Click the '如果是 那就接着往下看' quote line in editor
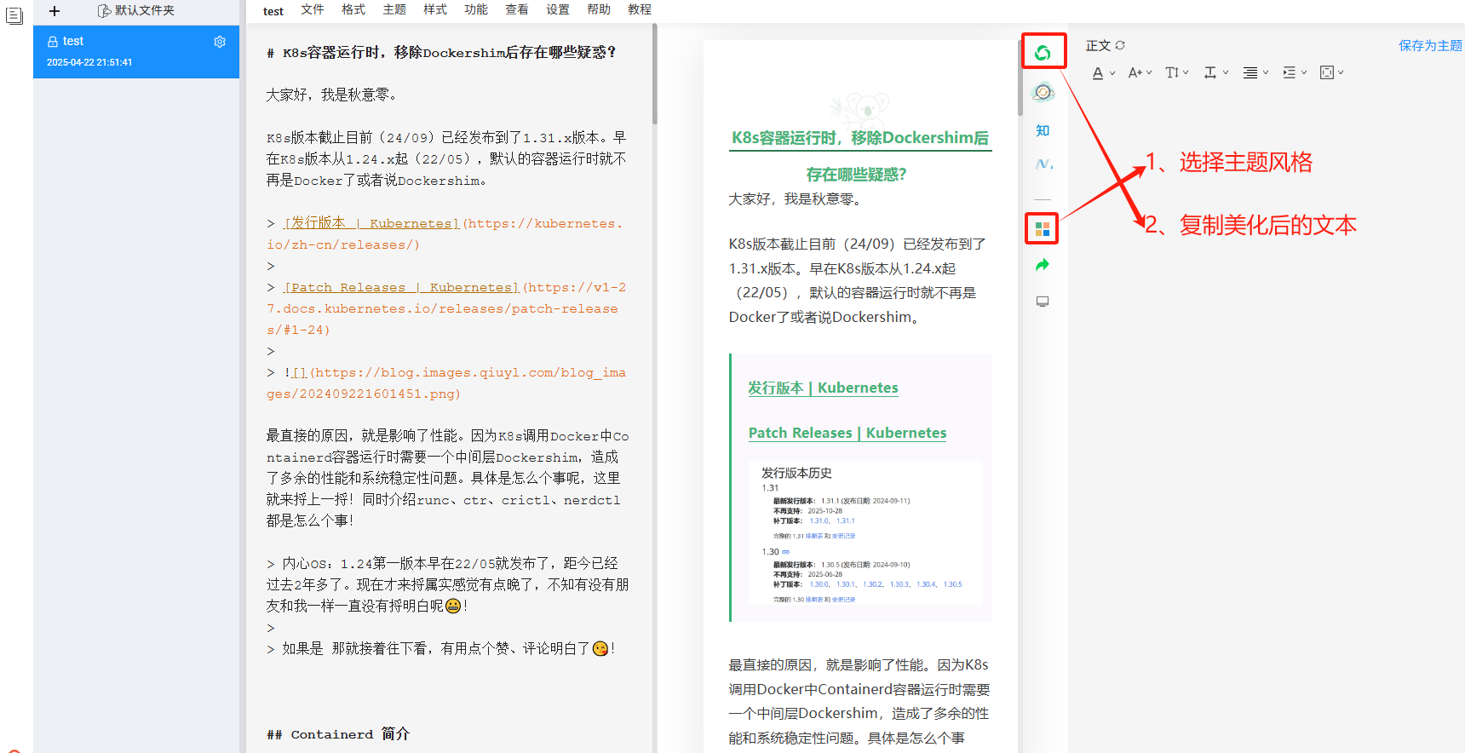1465x753 pixels. (x=441, y=649)
